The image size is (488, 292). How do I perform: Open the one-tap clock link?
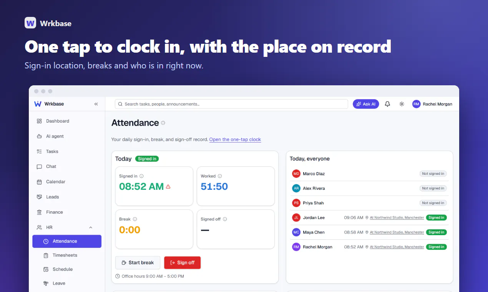(235, 139)
